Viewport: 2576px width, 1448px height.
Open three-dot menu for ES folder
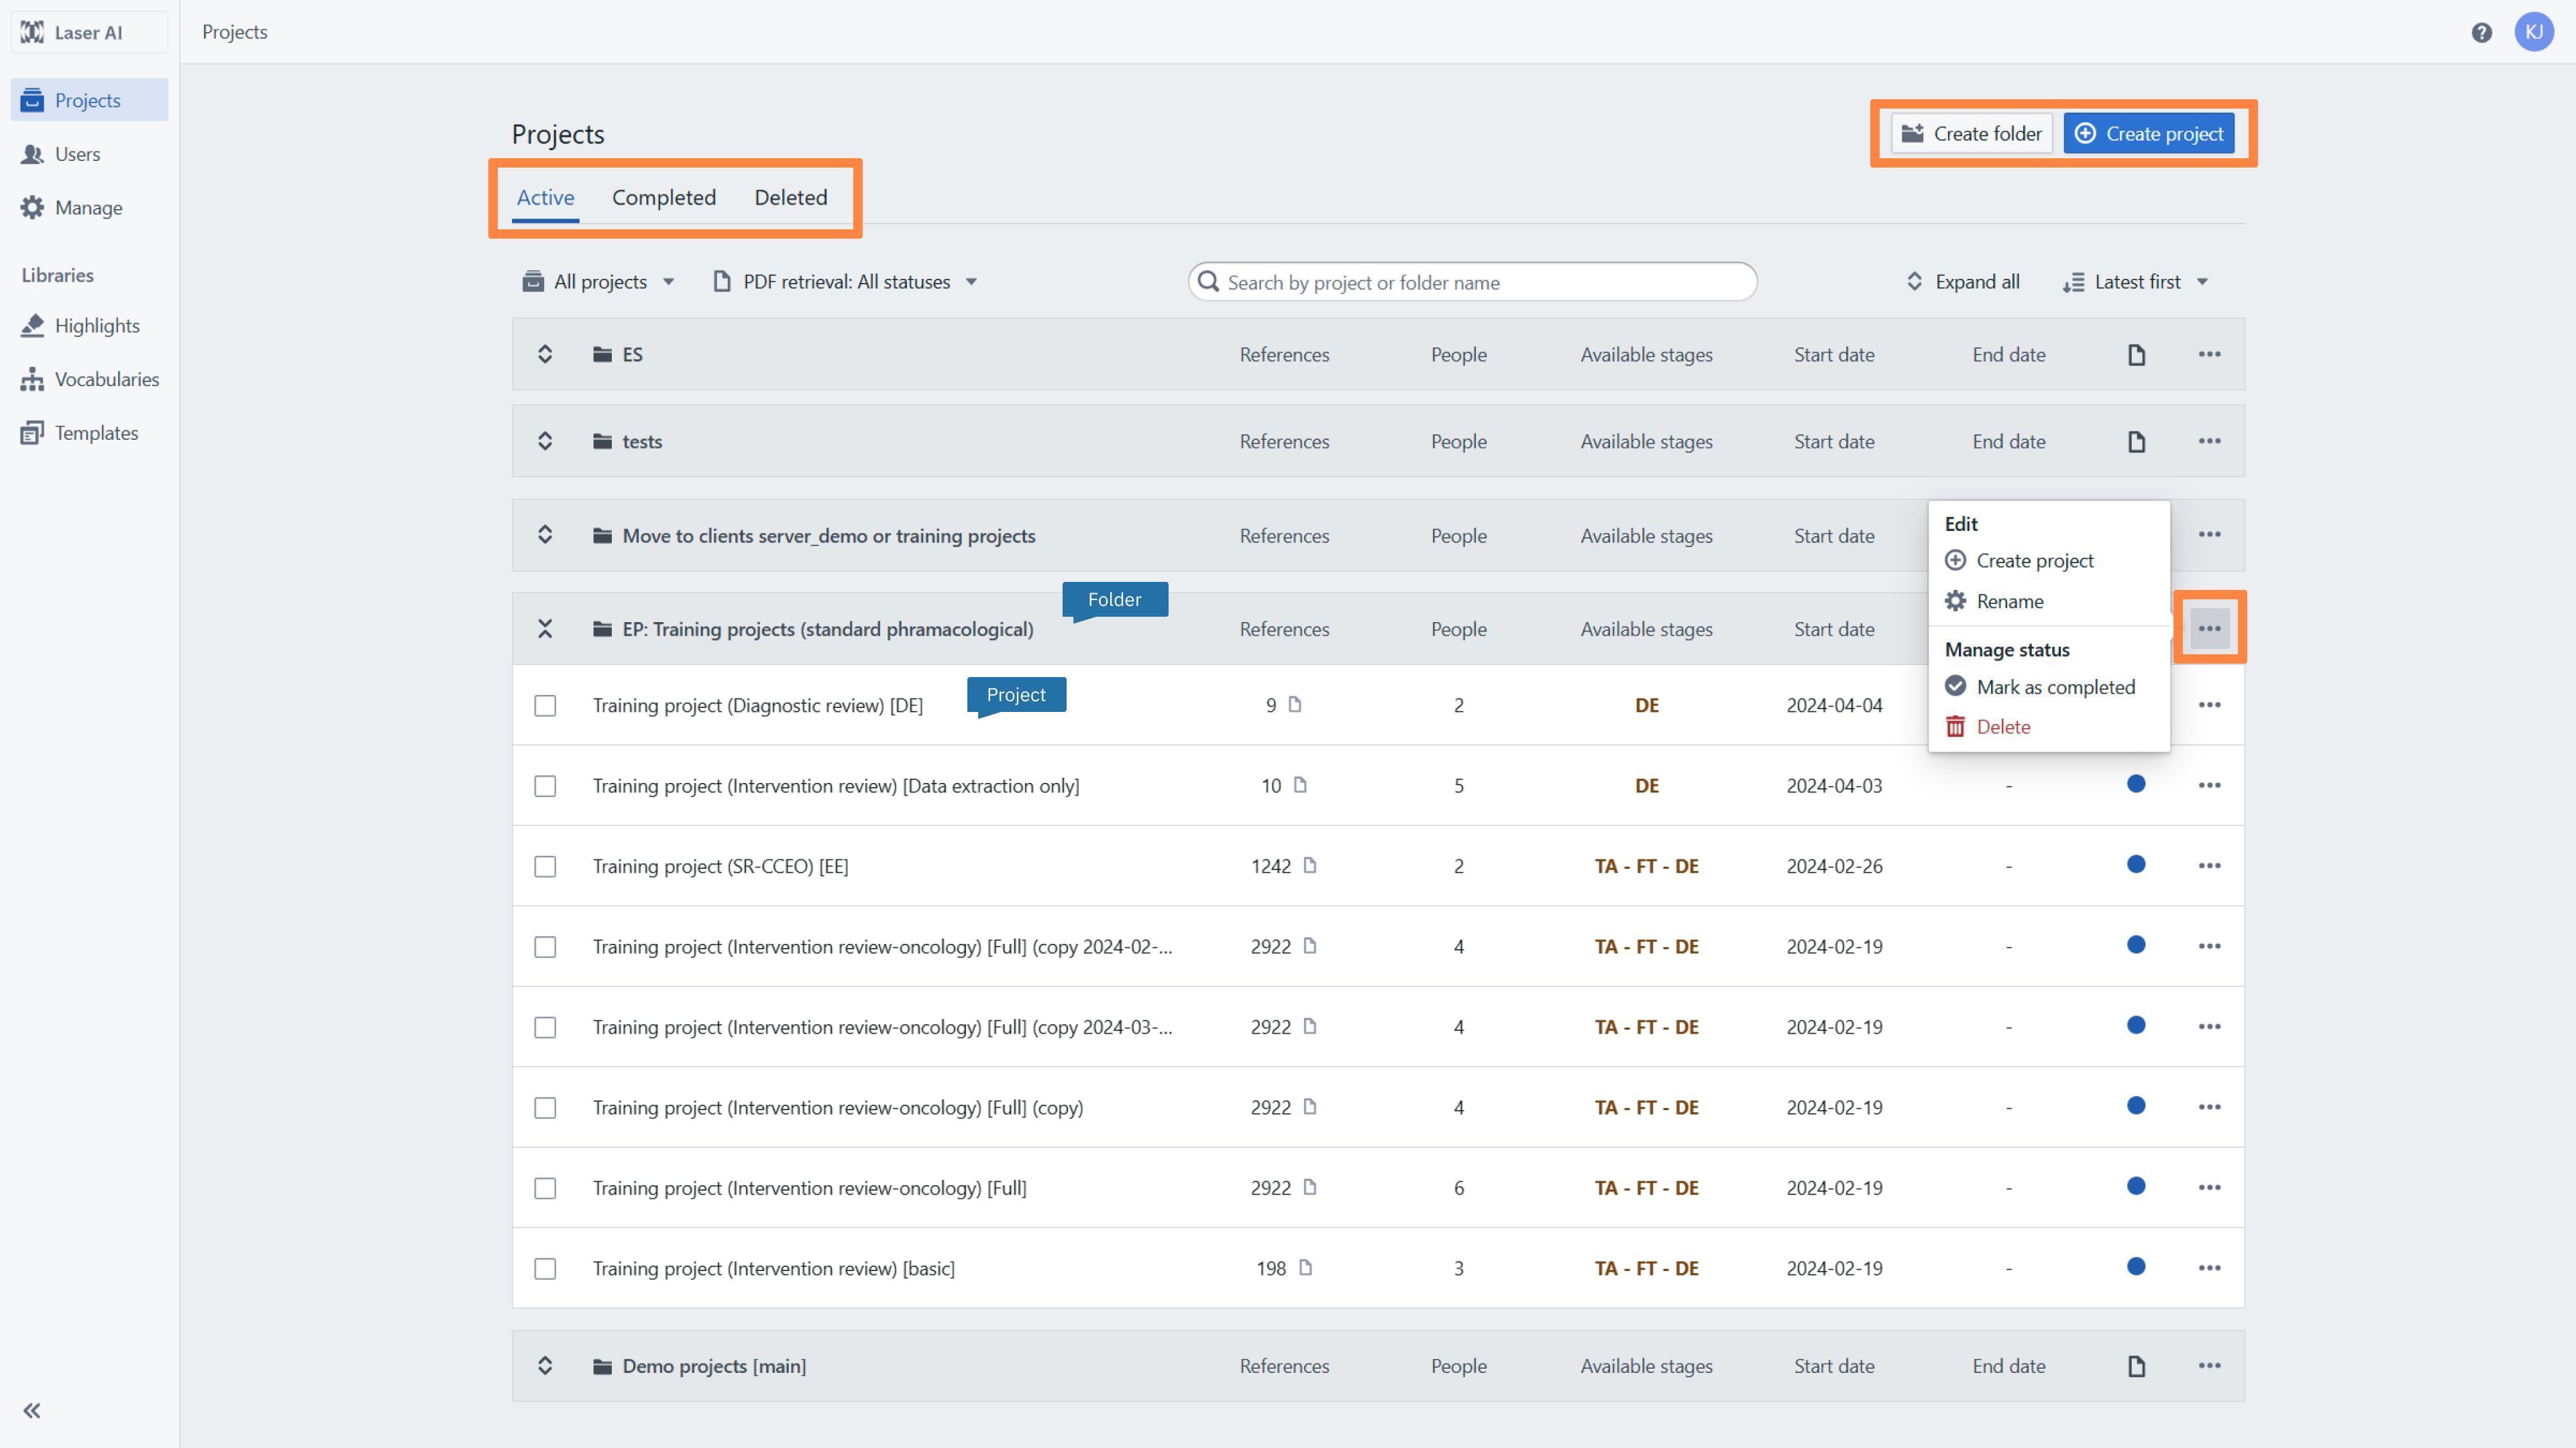click(x=2209, y=355)
